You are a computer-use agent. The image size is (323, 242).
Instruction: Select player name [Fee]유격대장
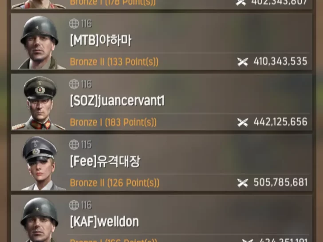tap(105, 161)
